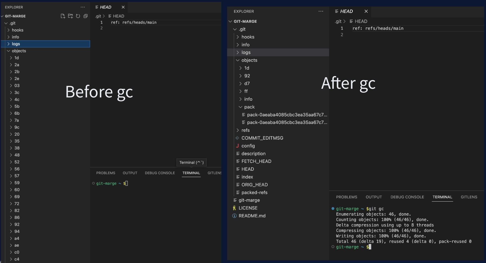Viewport: 486px width, 263px height.
Task: Create a new folder in GIT-MARGE
Action: coord(70,16)
